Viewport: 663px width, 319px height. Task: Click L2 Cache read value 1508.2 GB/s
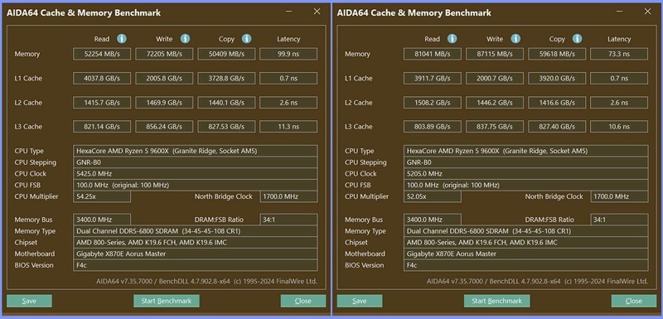tap(432, 103)
